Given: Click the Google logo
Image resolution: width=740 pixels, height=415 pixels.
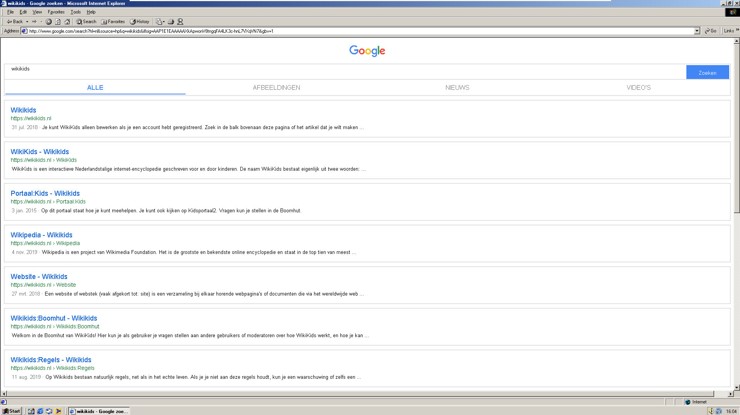Looking at the screenshot, I should (x=367, y=51).
